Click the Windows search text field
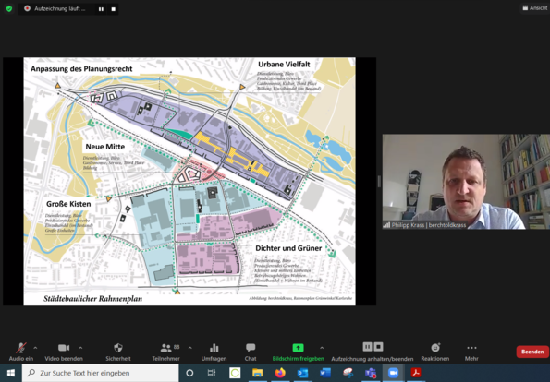The width and height of the screenshot is (550, 382). click(x=101, y=373)
